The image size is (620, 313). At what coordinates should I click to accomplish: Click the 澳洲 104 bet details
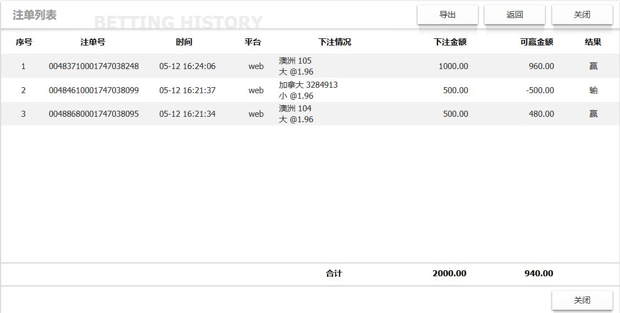point(295,109)
